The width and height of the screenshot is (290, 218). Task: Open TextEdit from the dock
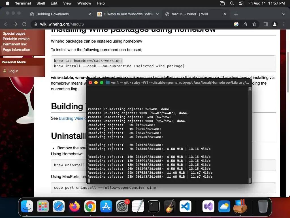point(138,206)
